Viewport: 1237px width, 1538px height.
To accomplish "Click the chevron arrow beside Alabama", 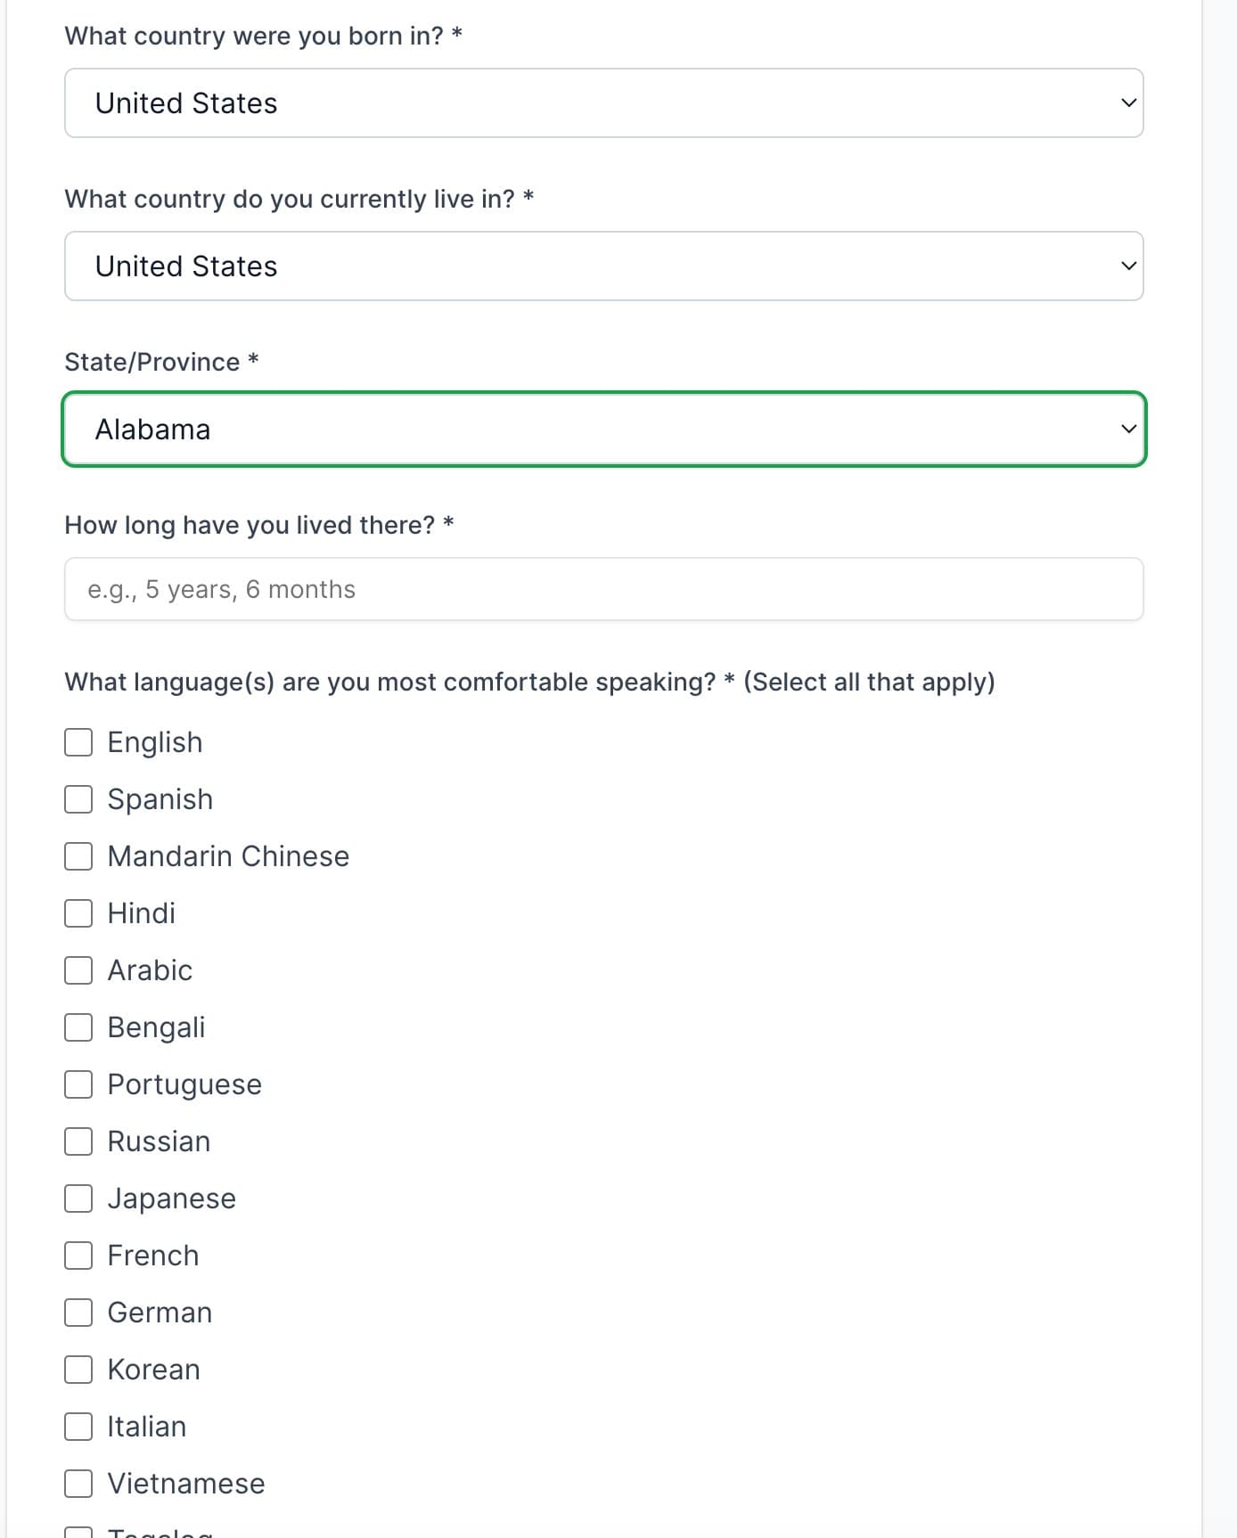I will tap(1128, 429).
